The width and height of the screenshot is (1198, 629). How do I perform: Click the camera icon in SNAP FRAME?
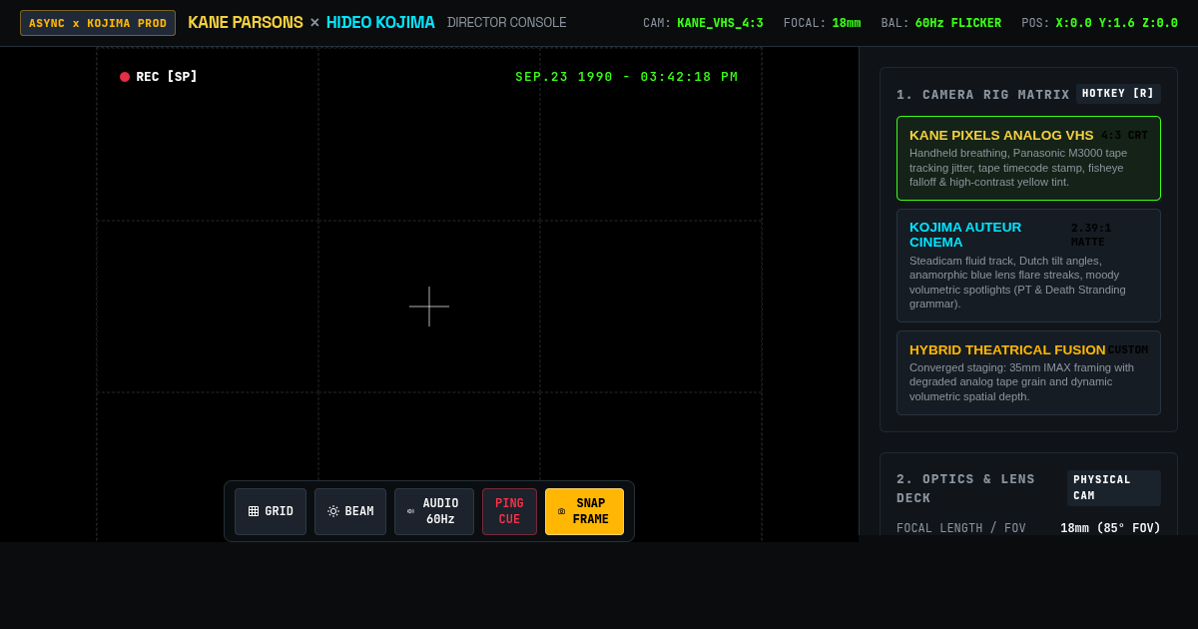point(561,511)
